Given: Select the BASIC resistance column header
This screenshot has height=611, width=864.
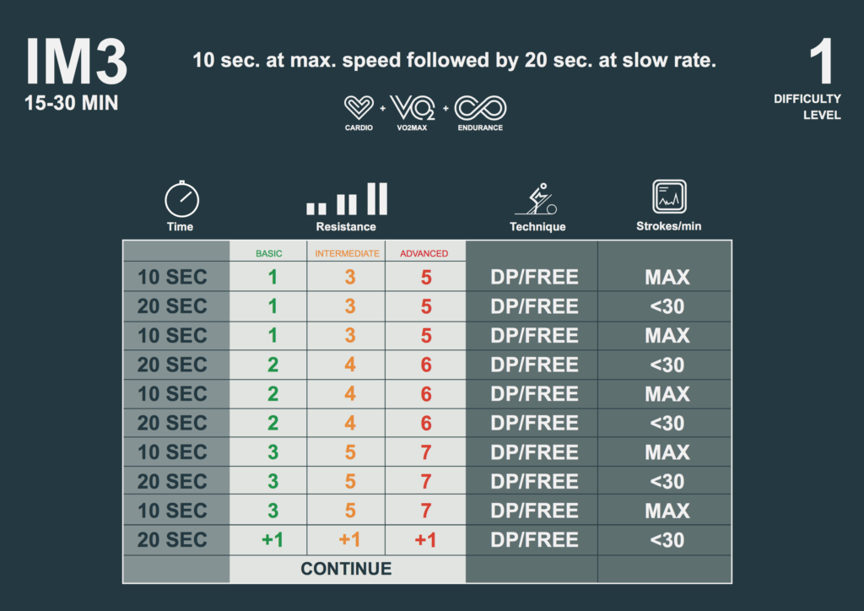Looking at the screenshot, I should pos(269,253).
